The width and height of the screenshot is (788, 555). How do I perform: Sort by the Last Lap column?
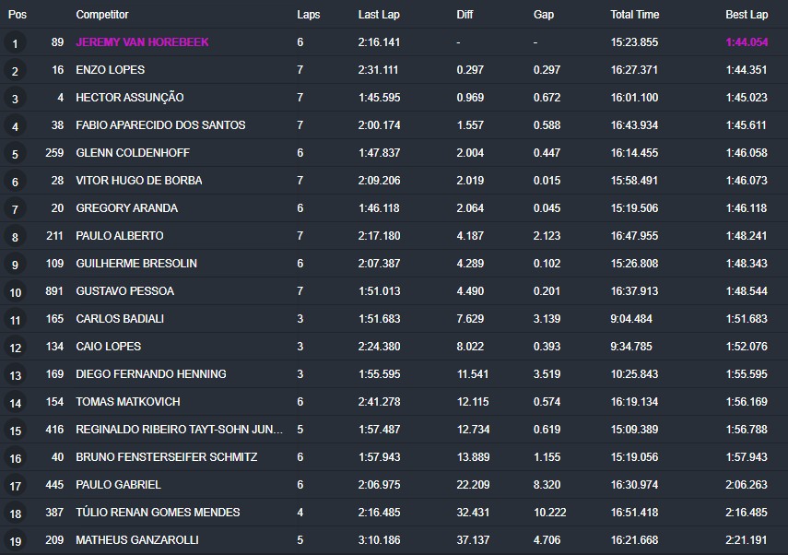[x=379, y=15]
